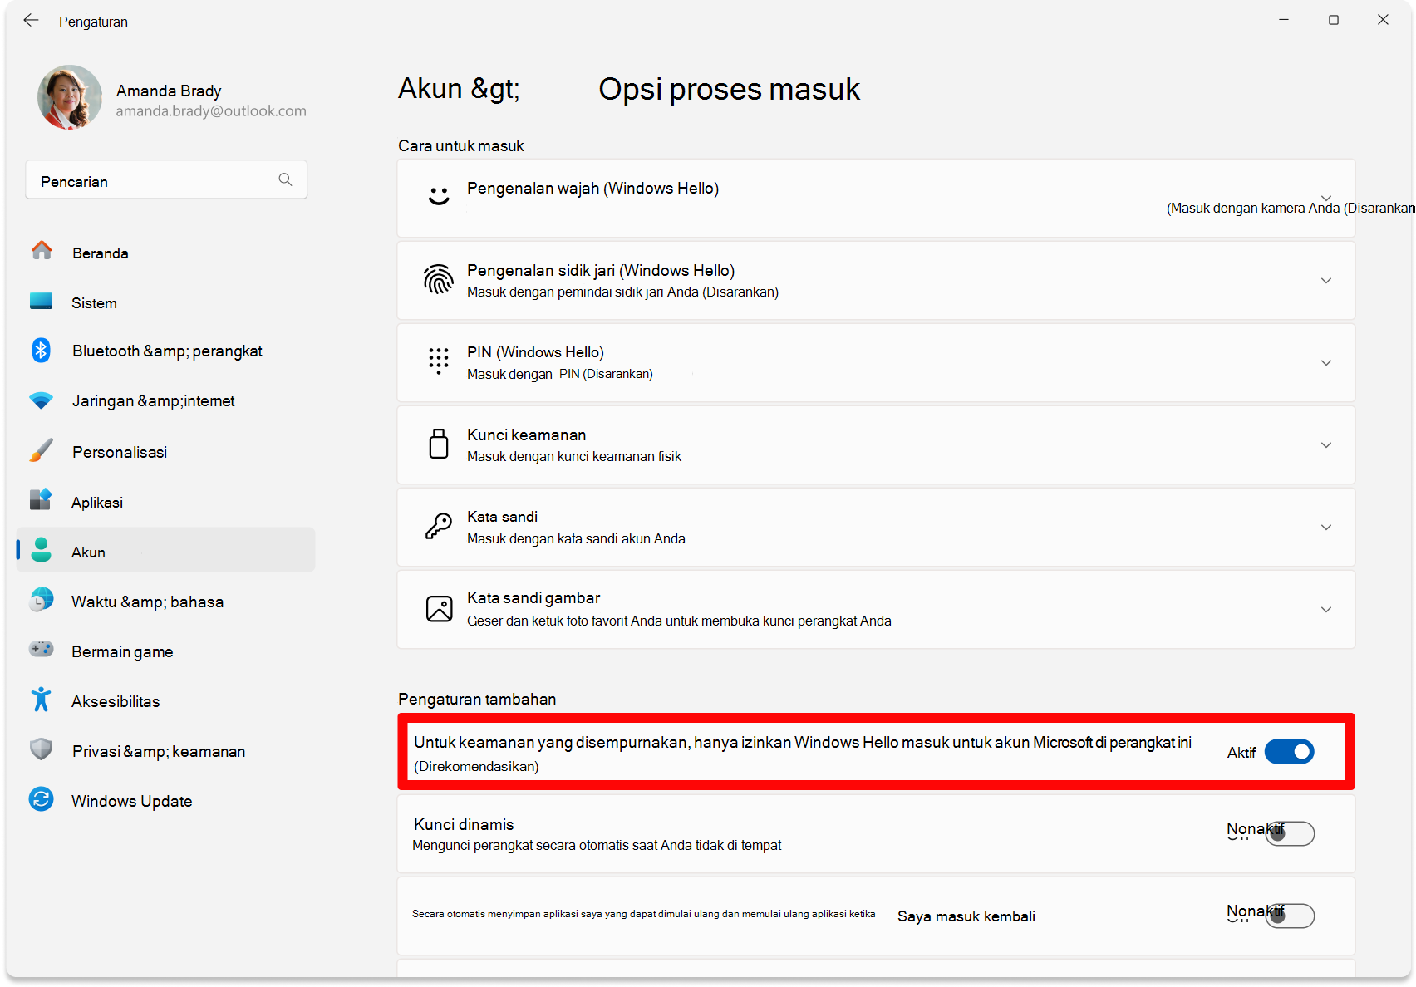Click Pengenalan wajah (Windows Hello) title
This screenshot has height=987, width=1416.
click(x=592, y=189)
